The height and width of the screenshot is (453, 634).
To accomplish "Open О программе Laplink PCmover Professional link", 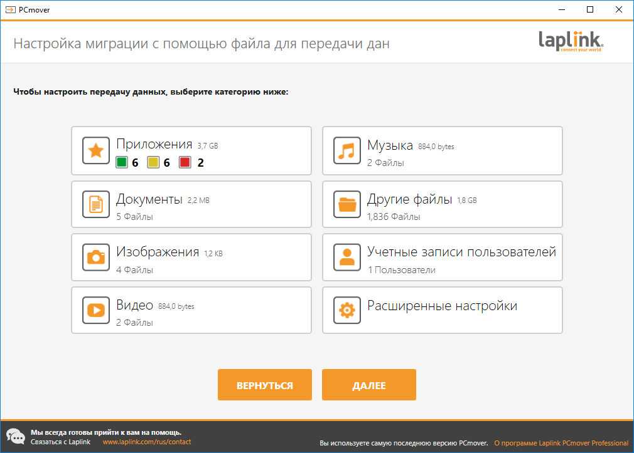I will (561, 443).
